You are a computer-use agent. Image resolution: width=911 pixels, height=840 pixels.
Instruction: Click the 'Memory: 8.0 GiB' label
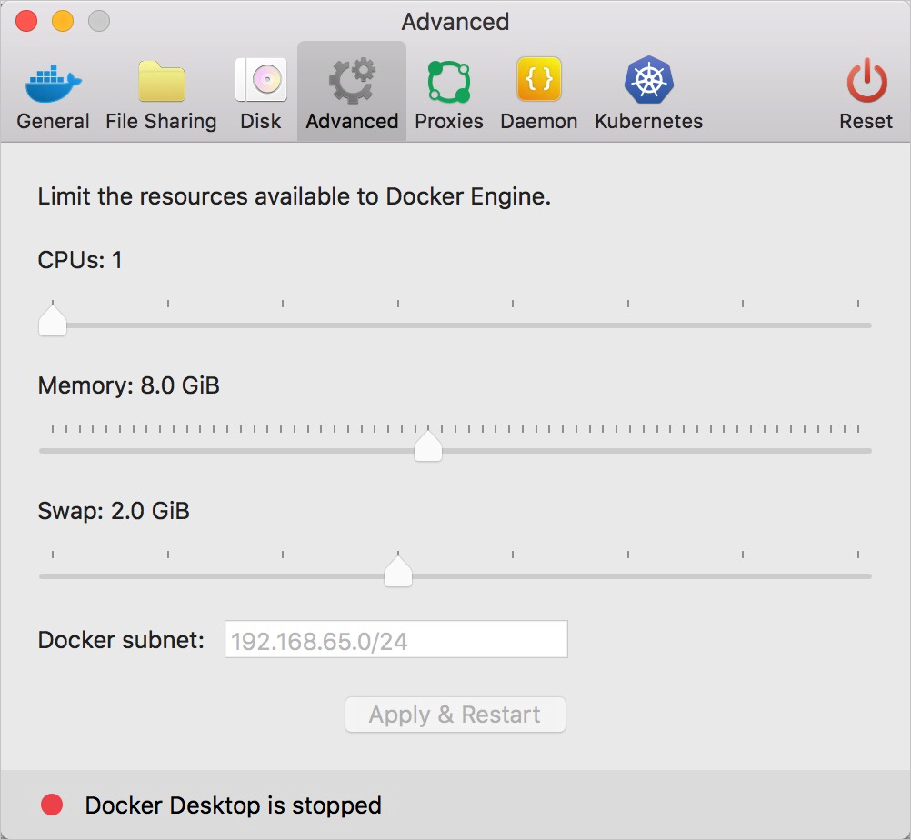(129, 385)
